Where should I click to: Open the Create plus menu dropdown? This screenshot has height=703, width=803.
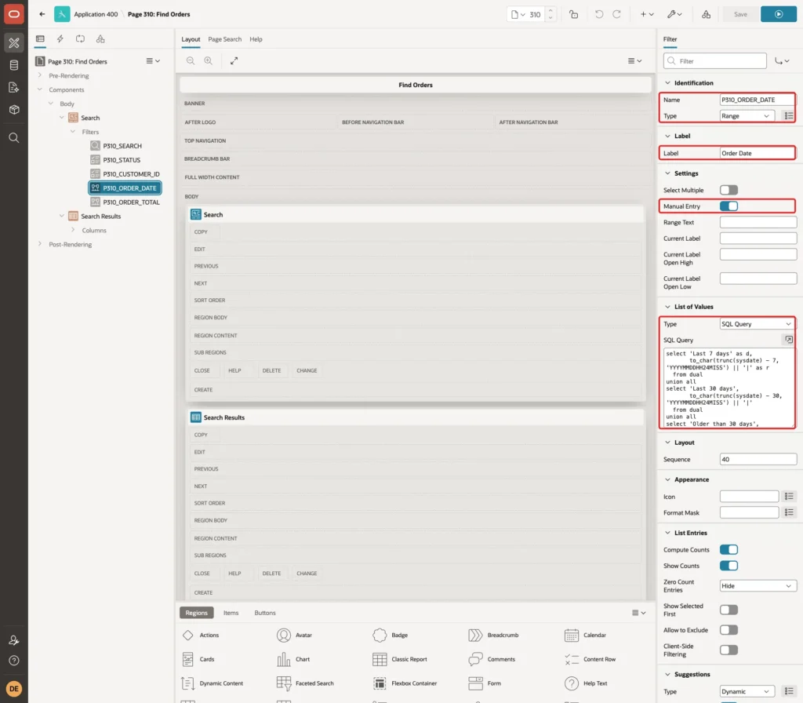point(647,14)
